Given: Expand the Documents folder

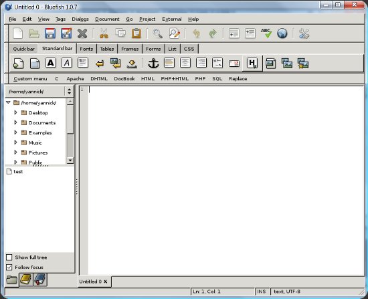Looking at the screenshot, I should 15,122.
